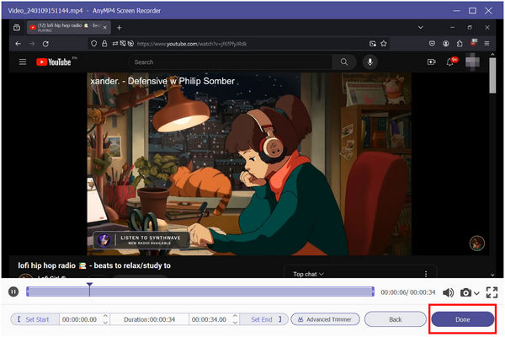Open a new browser tab

point(120,28)
